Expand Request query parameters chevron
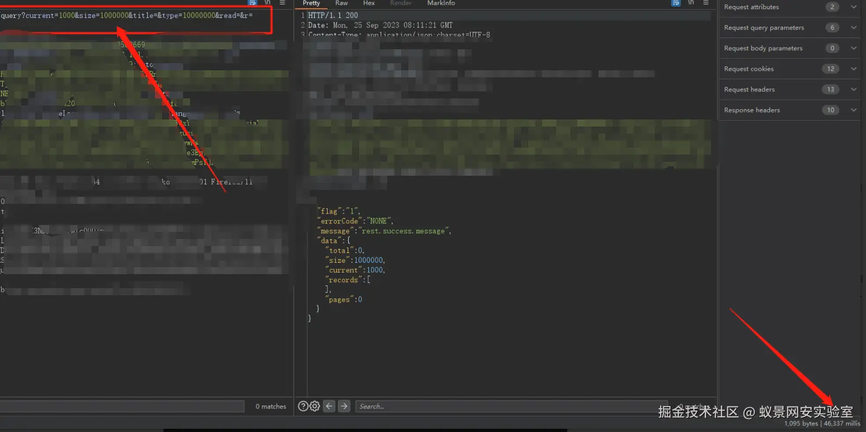 pos(854,28)
